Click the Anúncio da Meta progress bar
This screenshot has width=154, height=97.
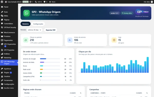(50, 62)
